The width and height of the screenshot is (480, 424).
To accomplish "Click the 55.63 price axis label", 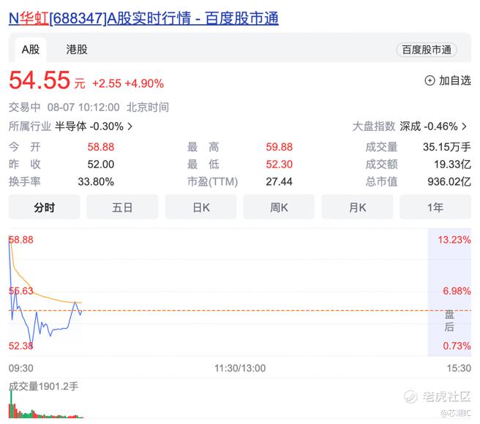I will [20, 291].
